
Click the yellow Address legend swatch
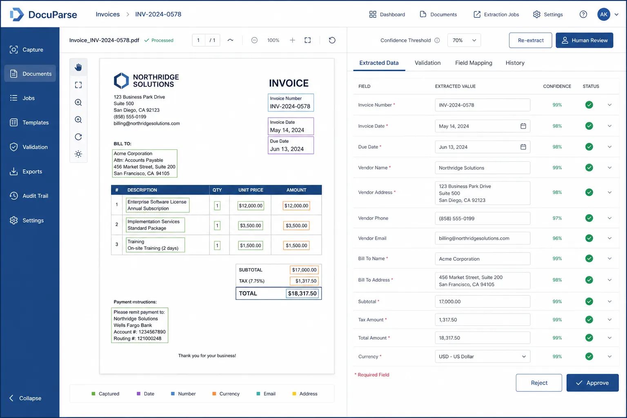pos(294,394)
